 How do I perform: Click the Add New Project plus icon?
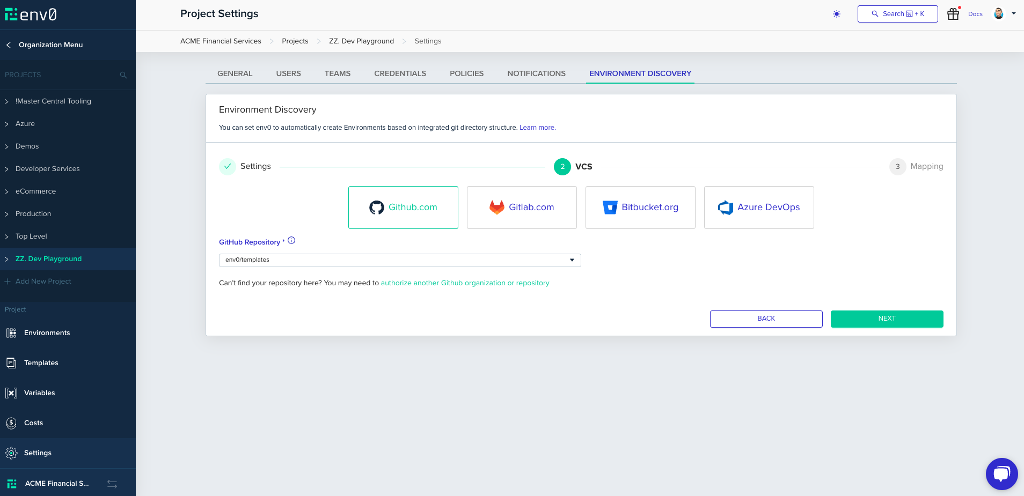pyautogui.click(x=8, y=282)
